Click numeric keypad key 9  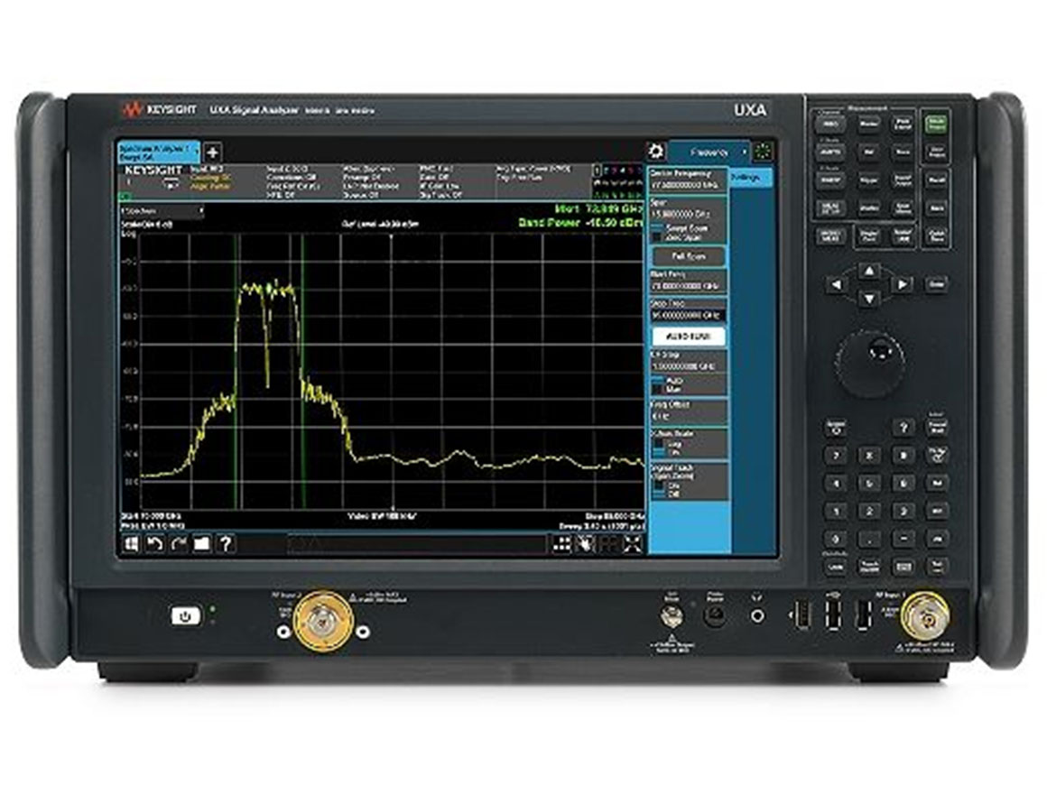point(903,456)
